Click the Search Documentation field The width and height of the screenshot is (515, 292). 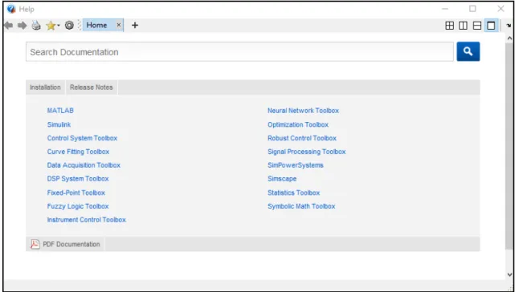(x=239, y=52)
